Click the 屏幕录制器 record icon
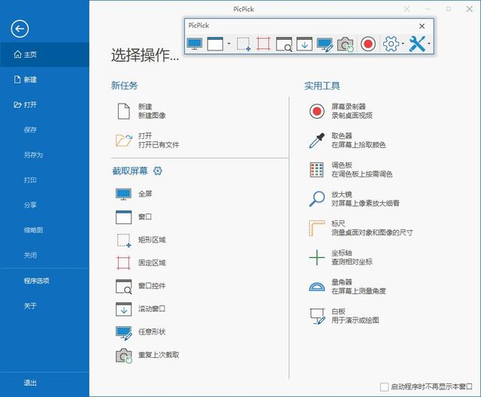 coord(317,111)
